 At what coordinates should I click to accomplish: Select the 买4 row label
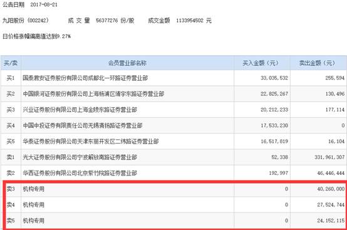pos(11,125)
